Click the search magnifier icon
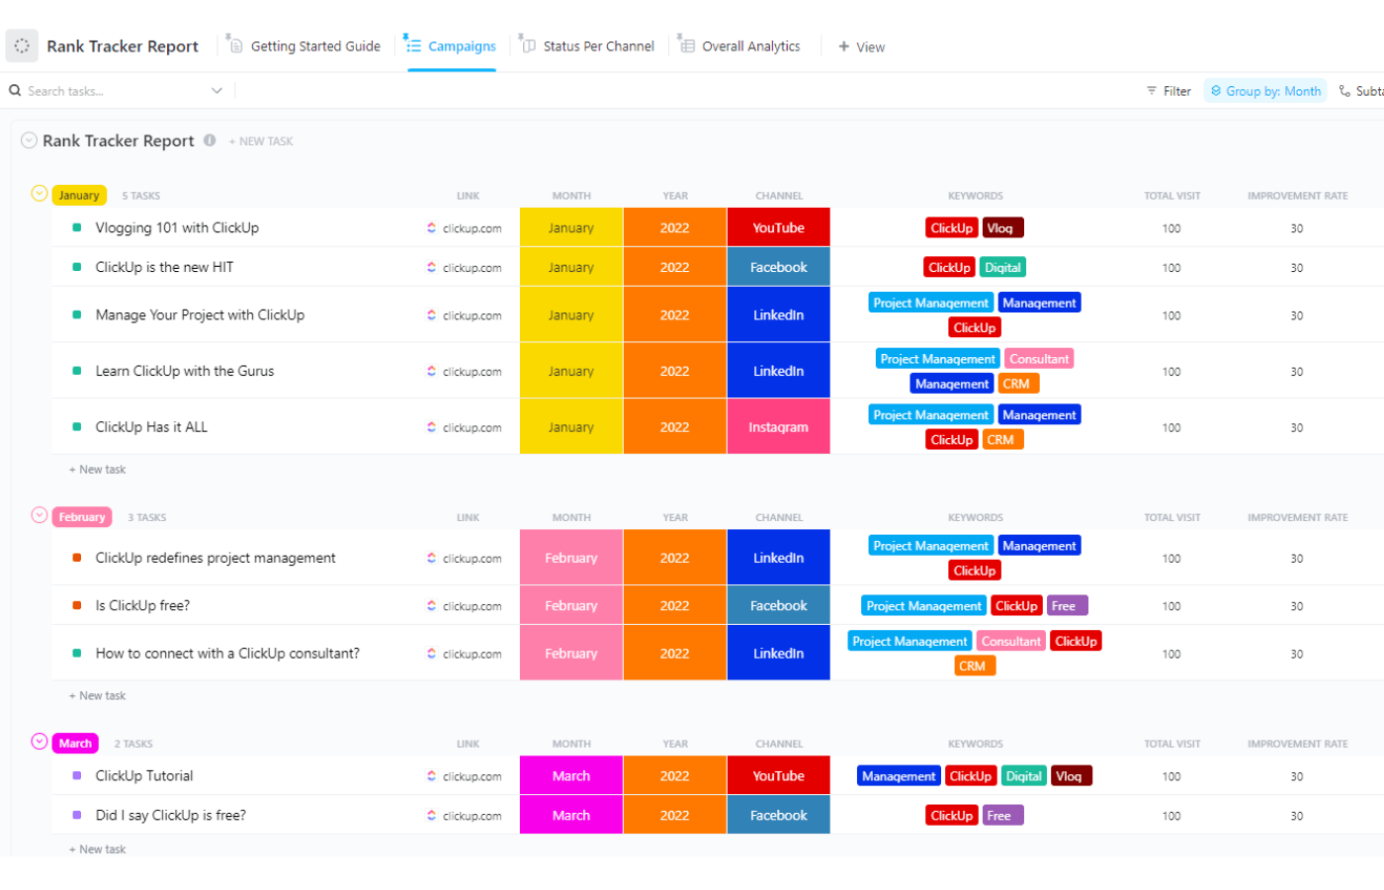This screenshot has width=1384, height=890. coord(15,91)
